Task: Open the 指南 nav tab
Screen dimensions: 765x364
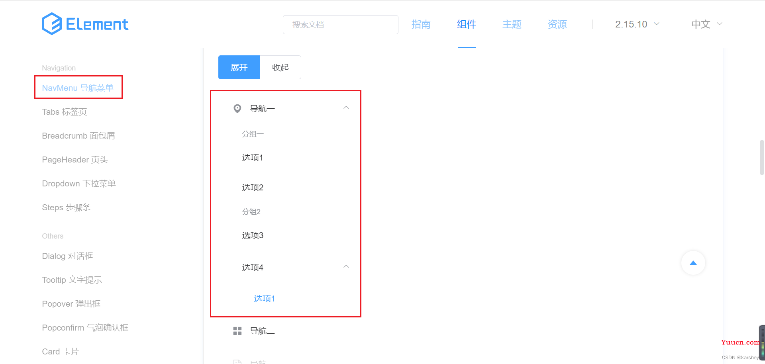Action: (421, 24)
